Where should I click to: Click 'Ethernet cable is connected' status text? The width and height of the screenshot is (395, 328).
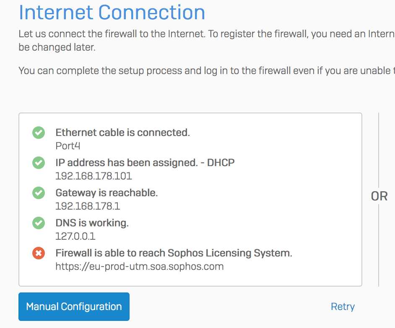(x=122, y=133)
